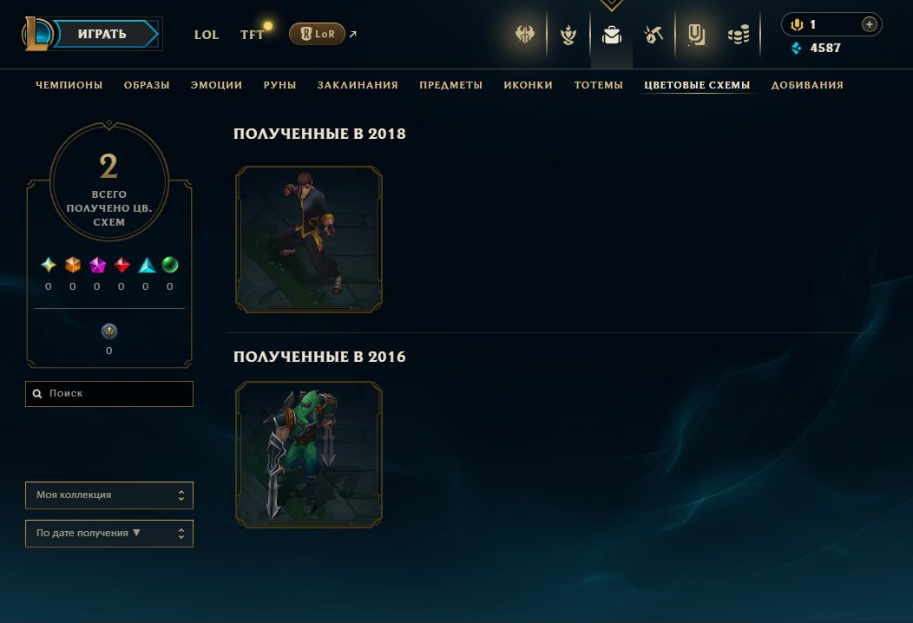The width and height of the screenshot is (913, 623).
Task: Expand the Моя коллекция dropdown
Action: coord(109,495)
